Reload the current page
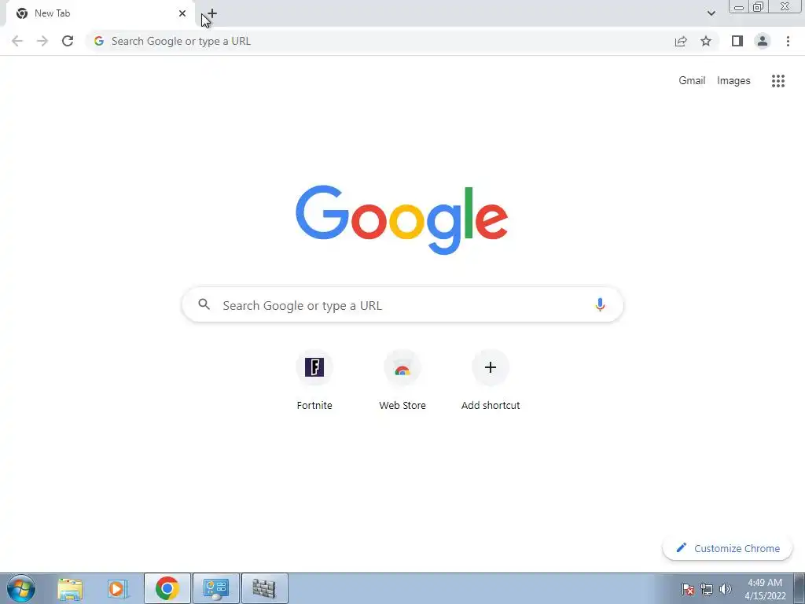805x604 pixels. pyautogui.click(x=68, y=41)
